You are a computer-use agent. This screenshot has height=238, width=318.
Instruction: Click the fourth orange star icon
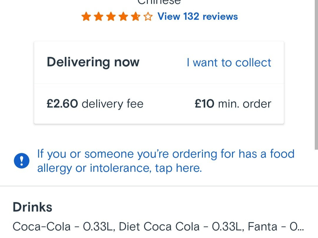click(x=123, y=16)
